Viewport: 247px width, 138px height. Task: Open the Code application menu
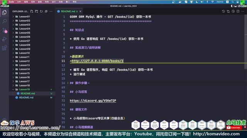(x=11, y=2)
